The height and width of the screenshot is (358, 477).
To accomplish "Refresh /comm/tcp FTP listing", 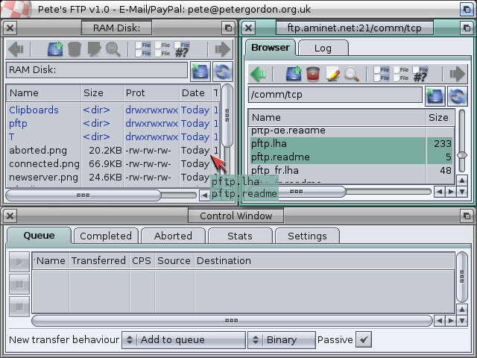I will 458,96.
